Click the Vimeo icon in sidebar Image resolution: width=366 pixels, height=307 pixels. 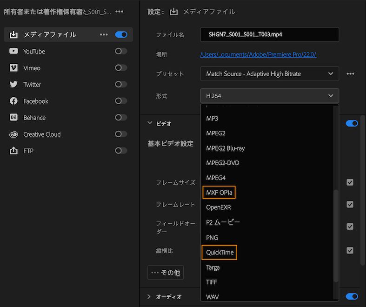click(x=13, y=68)
